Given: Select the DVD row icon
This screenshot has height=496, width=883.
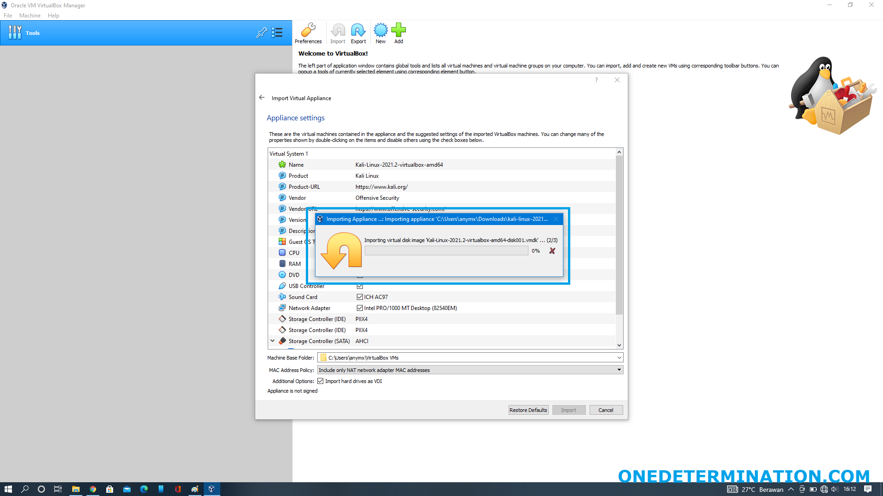Looking at the screenshot, I should click(x=282, y=275).
